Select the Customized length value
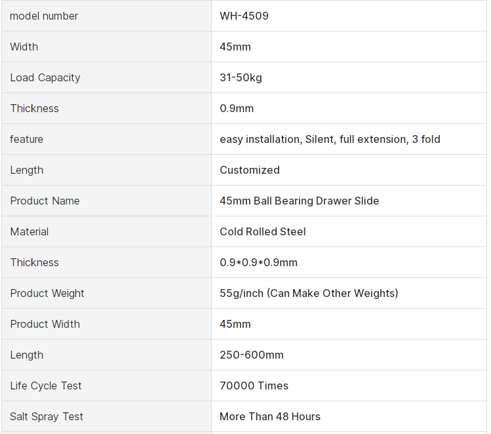The image size is (491, 434). [x=250, y=170]
